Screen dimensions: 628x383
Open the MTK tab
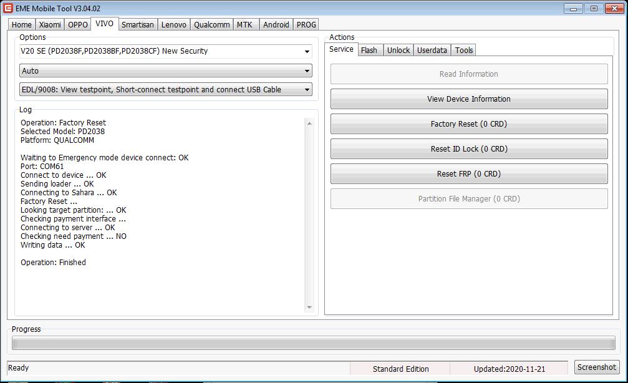(244, 24)
